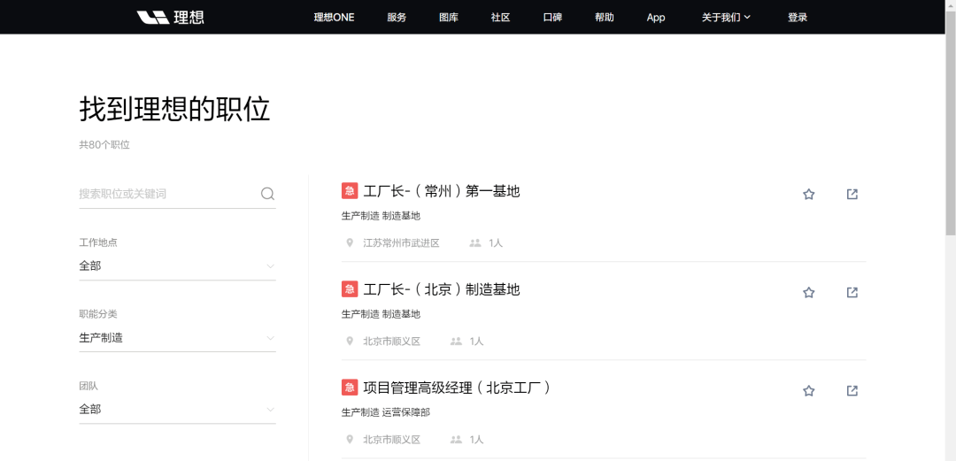The image size is (956, 461).
Task: Toggle star for 工厂长-(北京)制造基地 job
Action: point(808,292)
